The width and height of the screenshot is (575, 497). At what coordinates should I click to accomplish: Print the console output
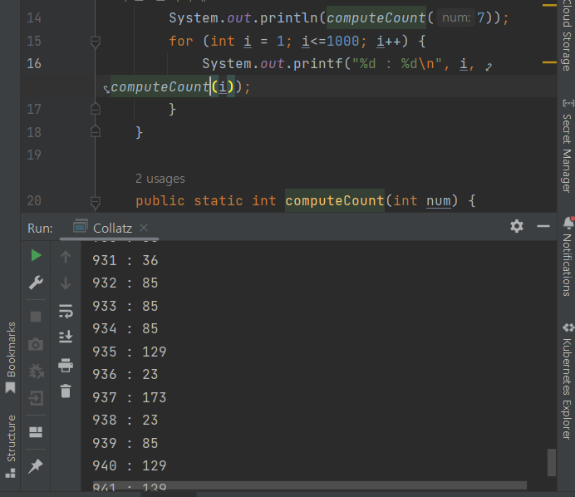(x=66, y=366)
